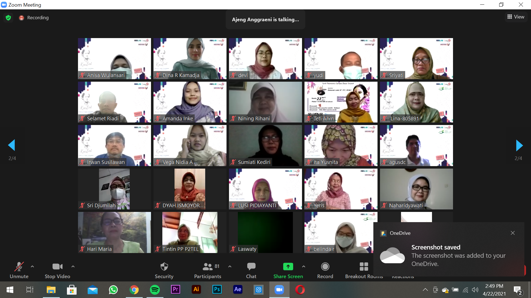Open video options arrow next to Stop Video
This screenshot has height=298, width=531.
coord(73,267)
